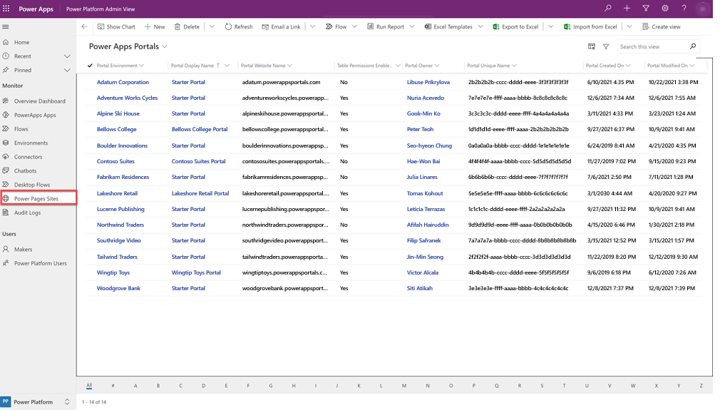Viewport: 720px width, 410px height.
Task: Click Import from Excel
Action: [590, 26]
